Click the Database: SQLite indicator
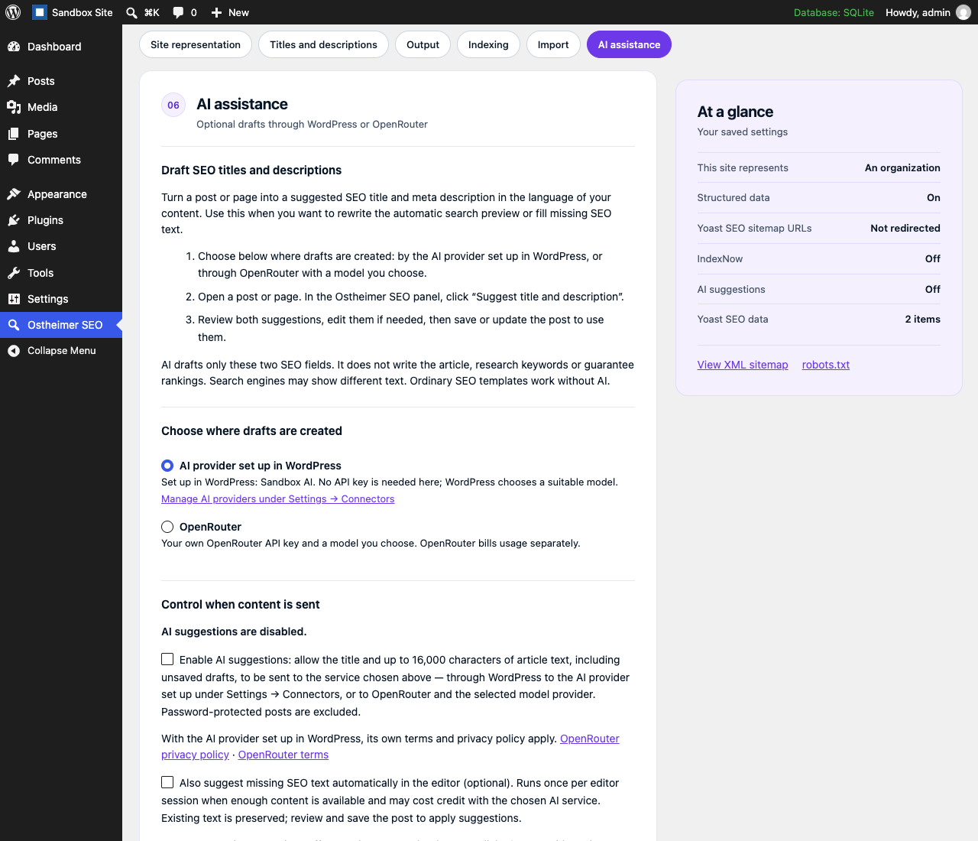This screenshot has height=841, width=978. 834,12
